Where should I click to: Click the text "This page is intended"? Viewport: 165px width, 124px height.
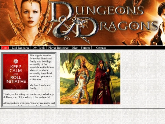41,55
